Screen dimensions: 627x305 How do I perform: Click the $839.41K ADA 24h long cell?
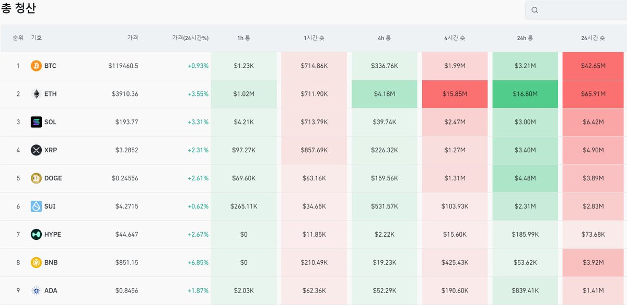point(525,291)
